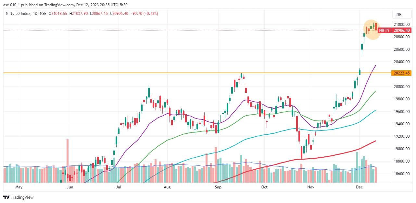Viewport: 416px width, 203px height.
Task: Click the 20906.40 last price label
Action: (402, 30)
